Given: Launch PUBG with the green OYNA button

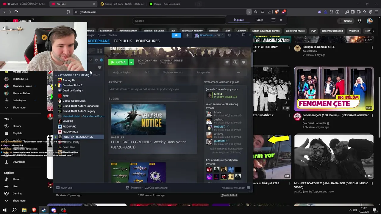Looking at the screenshot, I should click(118, 62).
